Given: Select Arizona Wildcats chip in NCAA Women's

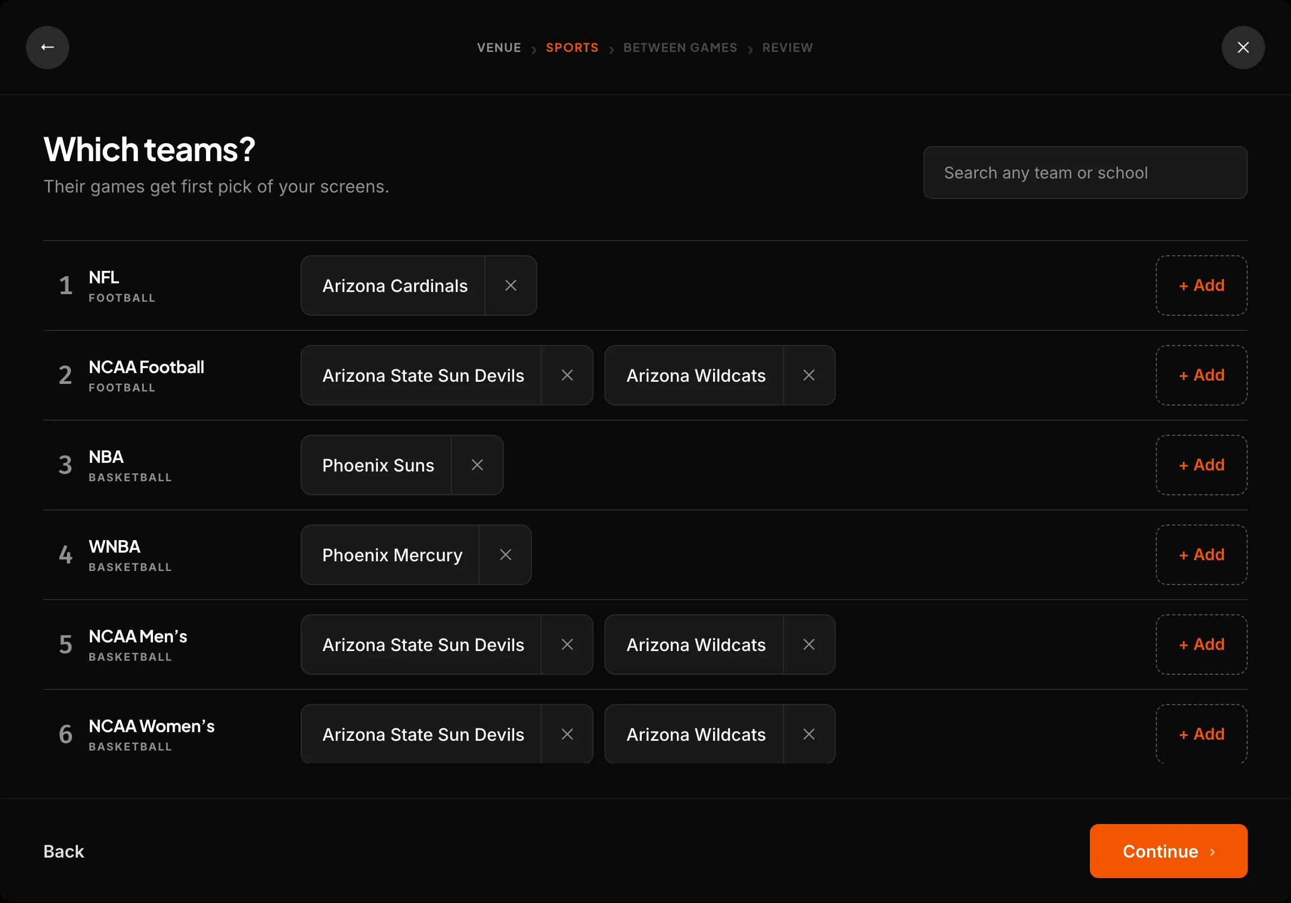Looking at the screenshot, I should pyautogui.click(x=695, y=734).
